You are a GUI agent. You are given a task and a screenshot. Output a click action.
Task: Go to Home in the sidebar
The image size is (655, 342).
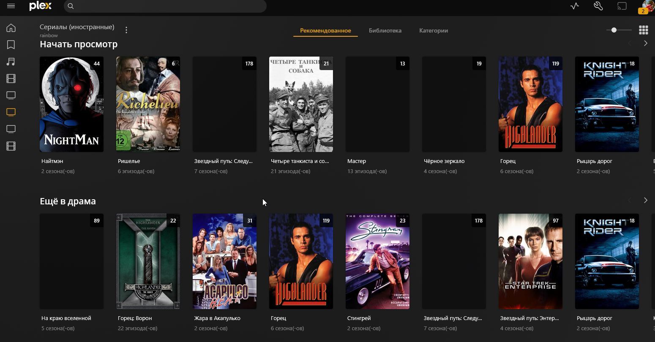(x=11, y=28)
